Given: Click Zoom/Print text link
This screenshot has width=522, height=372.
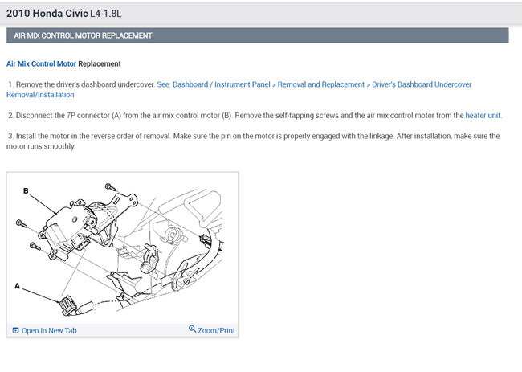Looking at the screenshot, I should coord(216,331).
